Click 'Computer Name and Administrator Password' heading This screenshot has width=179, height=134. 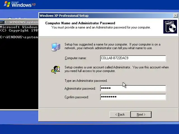pos(80,23)
